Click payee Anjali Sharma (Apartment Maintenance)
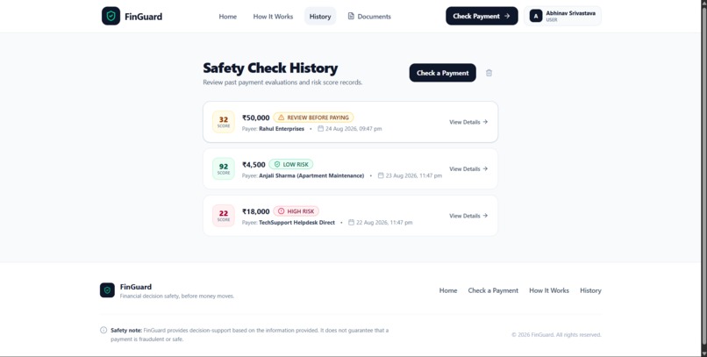Screen dimensions: 707x357 click(x=311, y=175)
